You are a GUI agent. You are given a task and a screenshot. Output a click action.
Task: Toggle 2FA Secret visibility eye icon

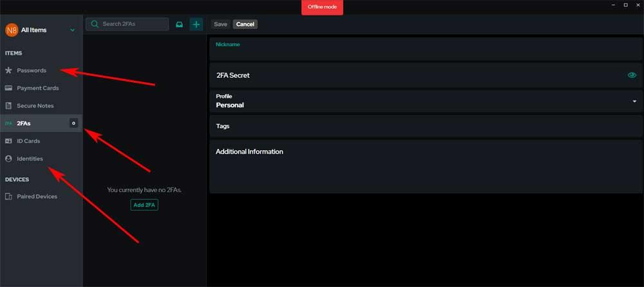[x=632, y=75]
